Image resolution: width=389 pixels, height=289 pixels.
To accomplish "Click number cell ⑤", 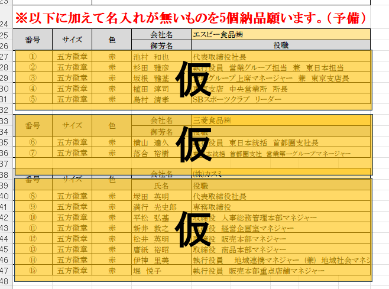I will click(33, 99).
